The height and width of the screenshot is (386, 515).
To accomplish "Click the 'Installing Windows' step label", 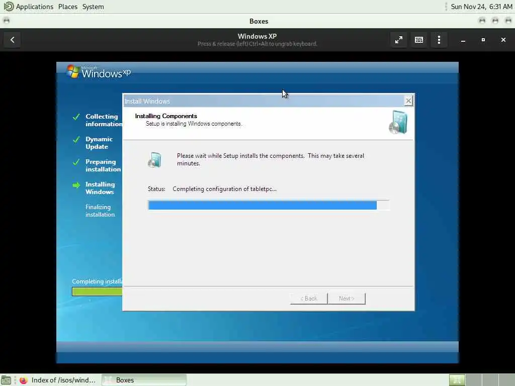I will 100,188.
